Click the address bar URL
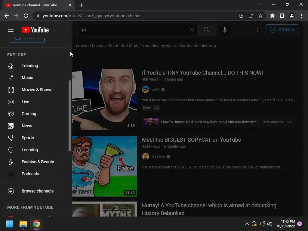The width and height of the screenshot is (308, 231). point(93,16)
